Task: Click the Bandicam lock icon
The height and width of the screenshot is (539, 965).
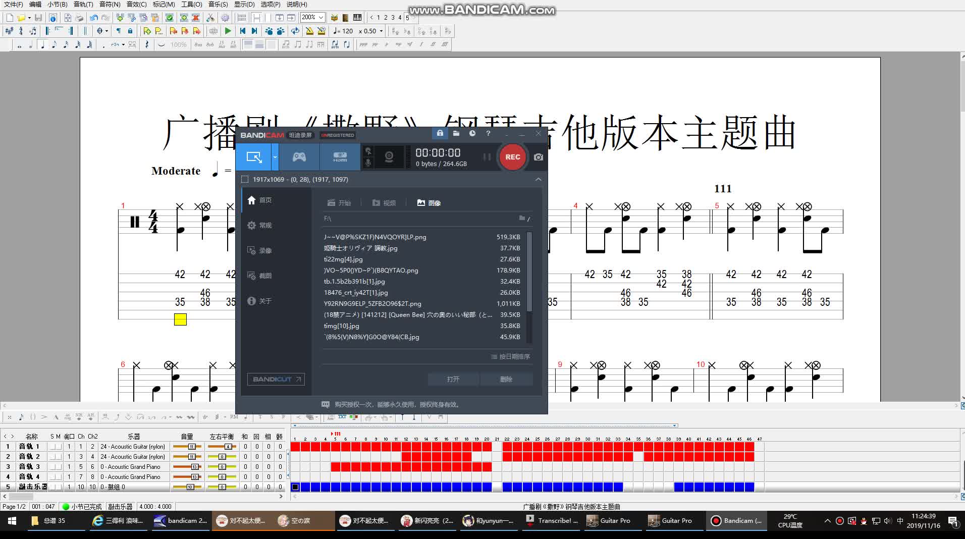Action: click(x=440, y=133)
